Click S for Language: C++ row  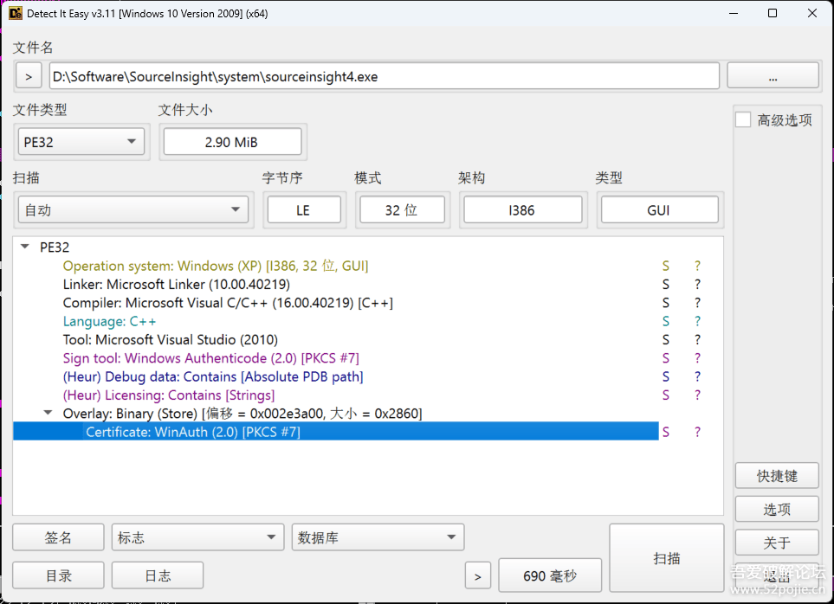[666, 321]
